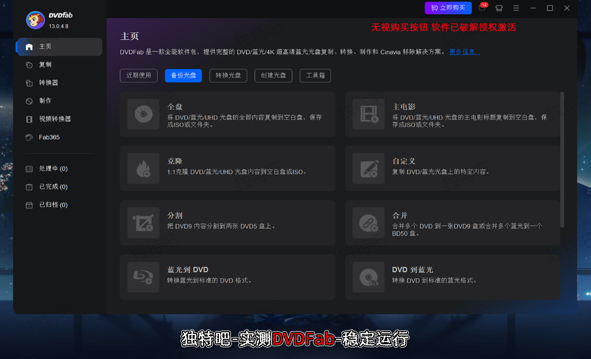The image size is (591, 359).
Task: Choose the Split (分割) crop icon
Action: (143, 222)
